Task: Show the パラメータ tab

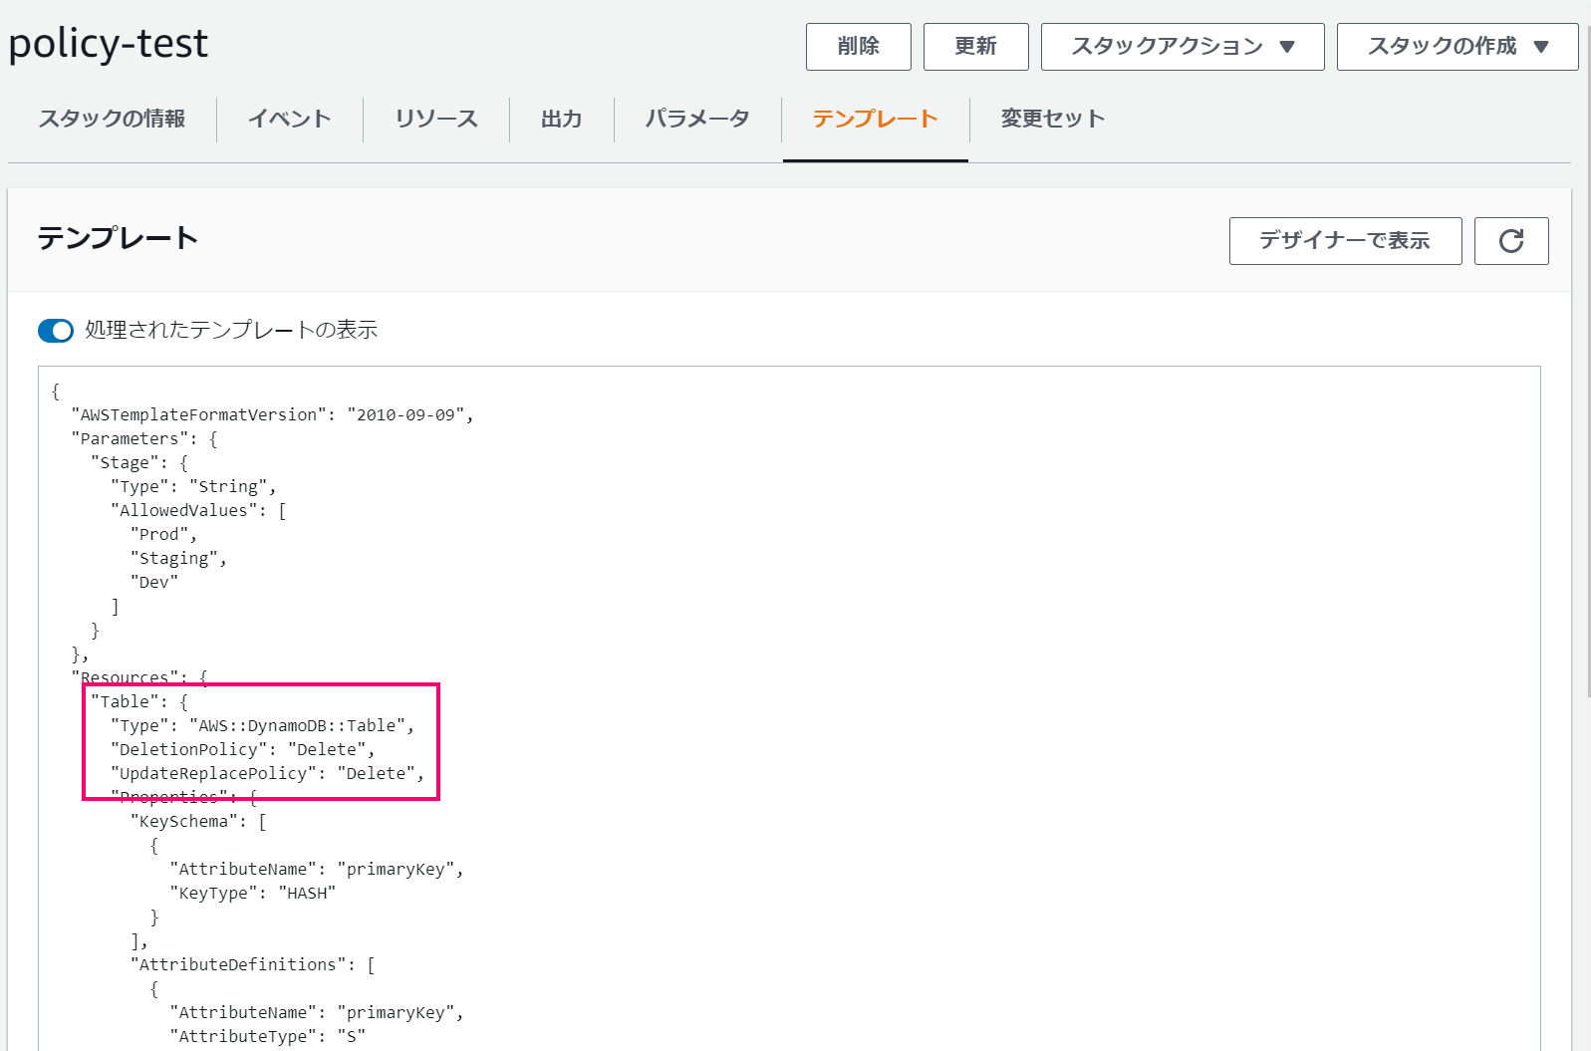Action: (697, 119)
